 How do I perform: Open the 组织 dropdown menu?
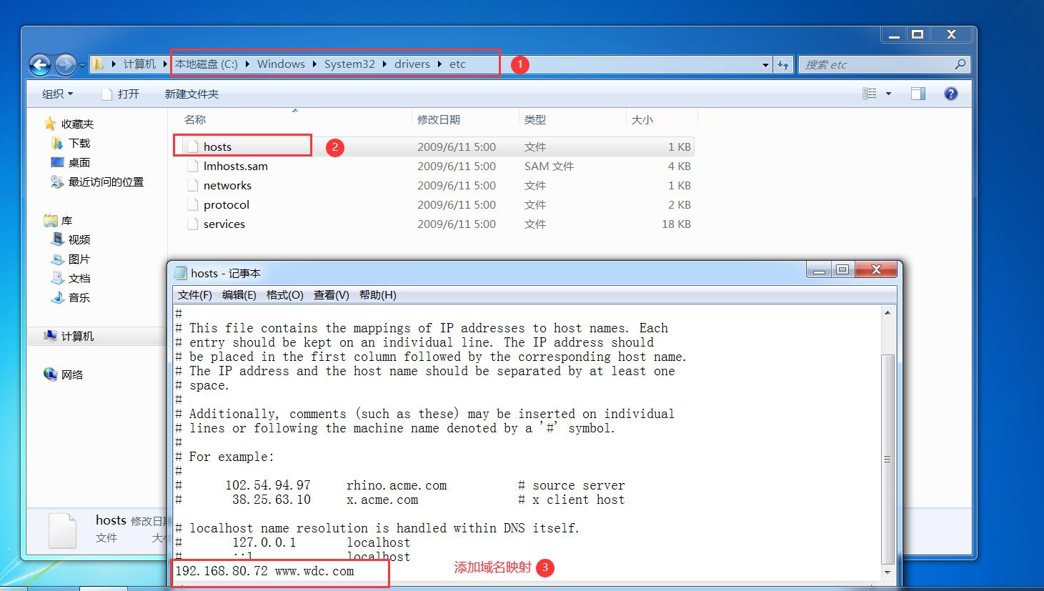click(57, 94)
